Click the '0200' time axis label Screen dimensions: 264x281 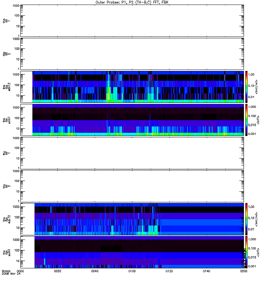coord(244,271)
